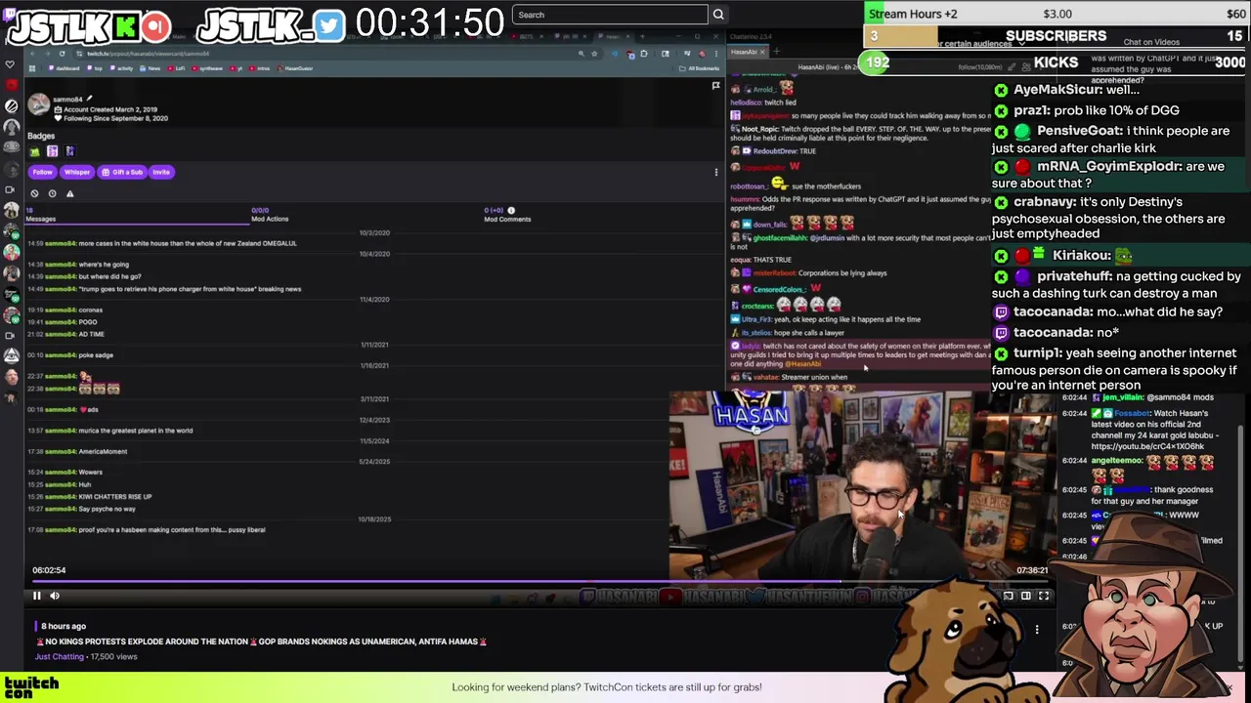Add a new tab in Chatterino
This screenshot has height=703, width=1251.
coord(777,52)
